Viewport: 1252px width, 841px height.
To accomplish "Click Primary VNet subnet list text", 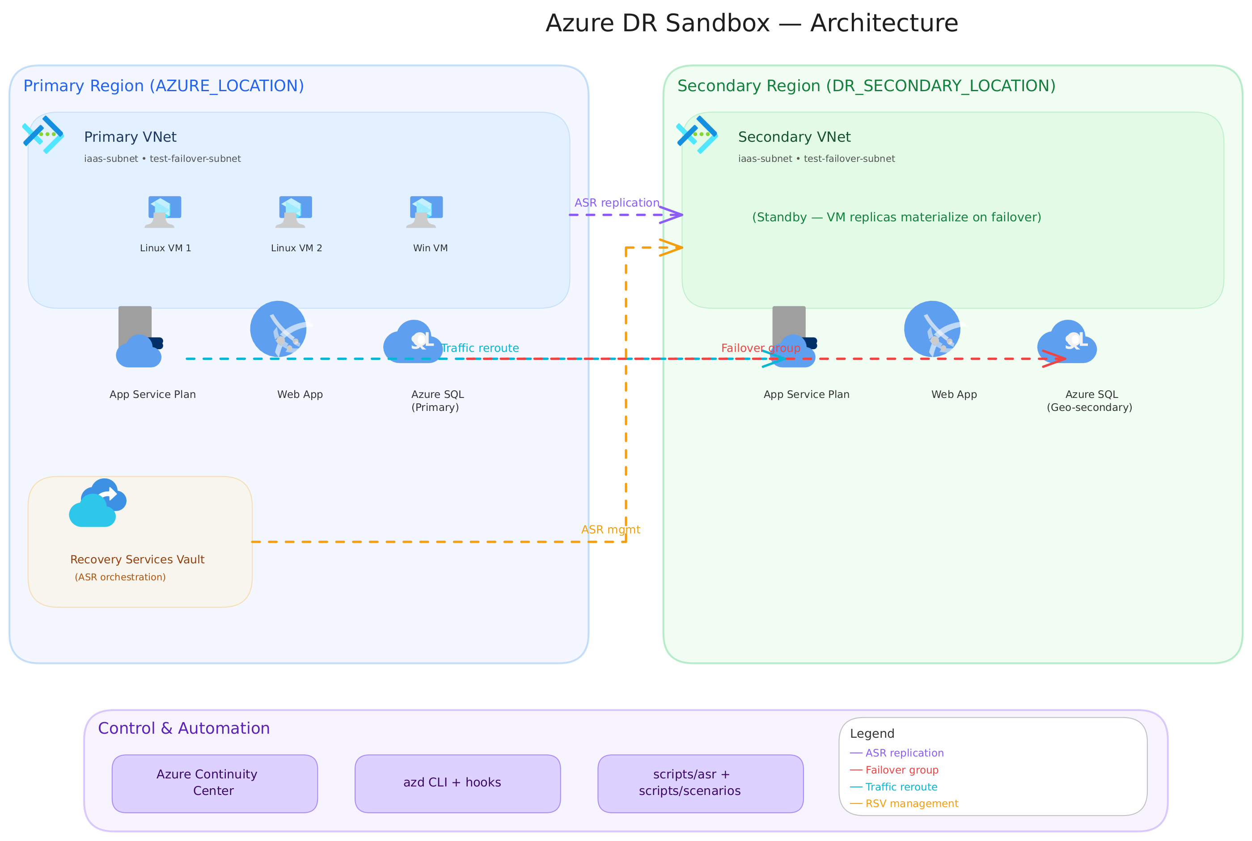I will (162, 159).
